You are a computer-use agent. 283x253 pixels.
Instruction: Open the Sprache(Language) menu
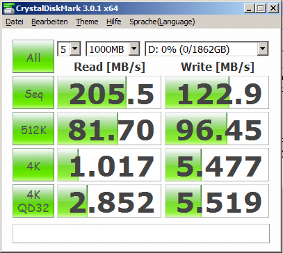tap(162, 22)
